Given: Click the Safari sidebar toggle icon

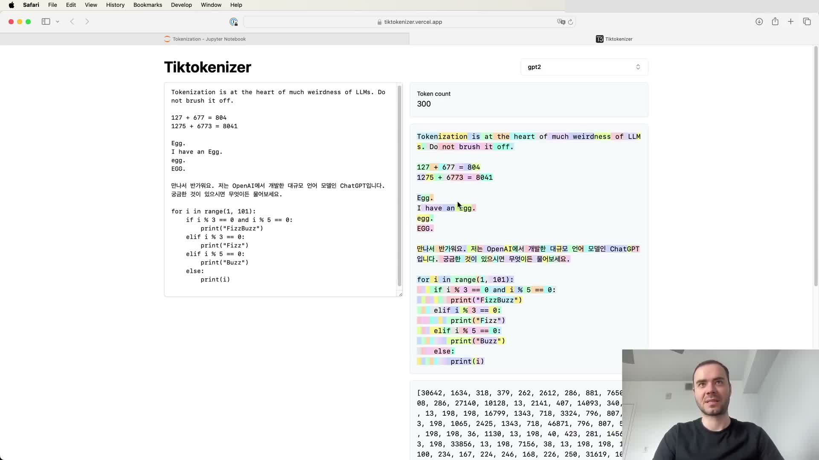Looking at the screenshot, I should pos(46,22).
